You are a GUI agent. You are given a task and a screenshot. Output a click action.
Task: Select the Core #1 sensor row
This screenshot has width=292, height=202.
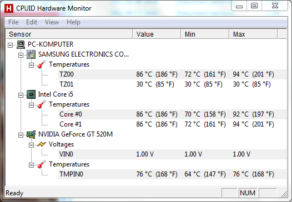172,124
